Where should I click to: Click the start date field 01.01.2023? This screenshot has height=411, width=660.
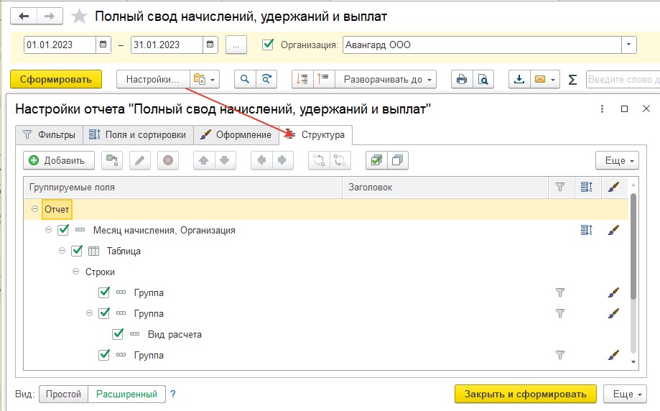60,45
